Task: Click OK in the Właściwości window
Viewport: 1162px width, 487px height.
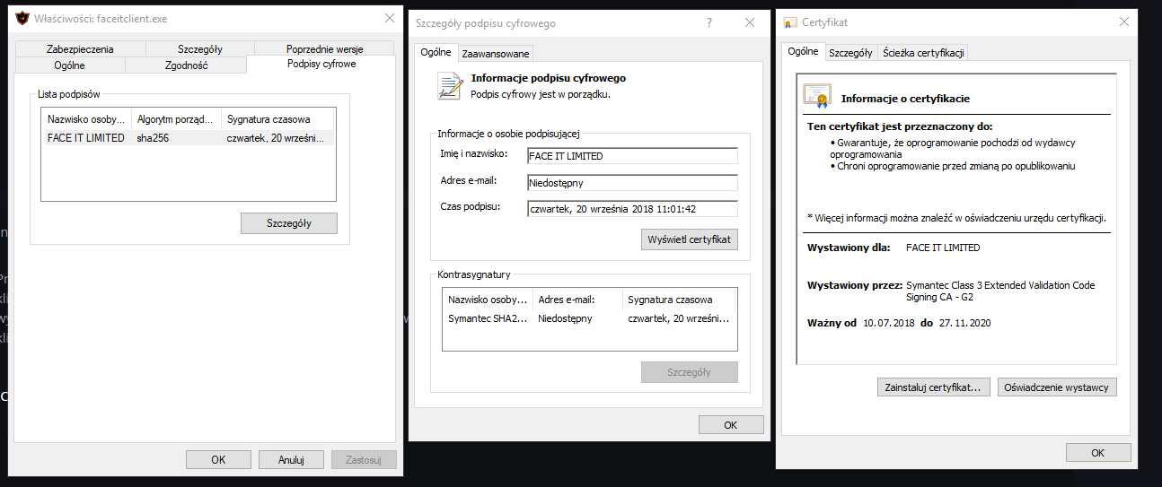Action: click(218, 459)
